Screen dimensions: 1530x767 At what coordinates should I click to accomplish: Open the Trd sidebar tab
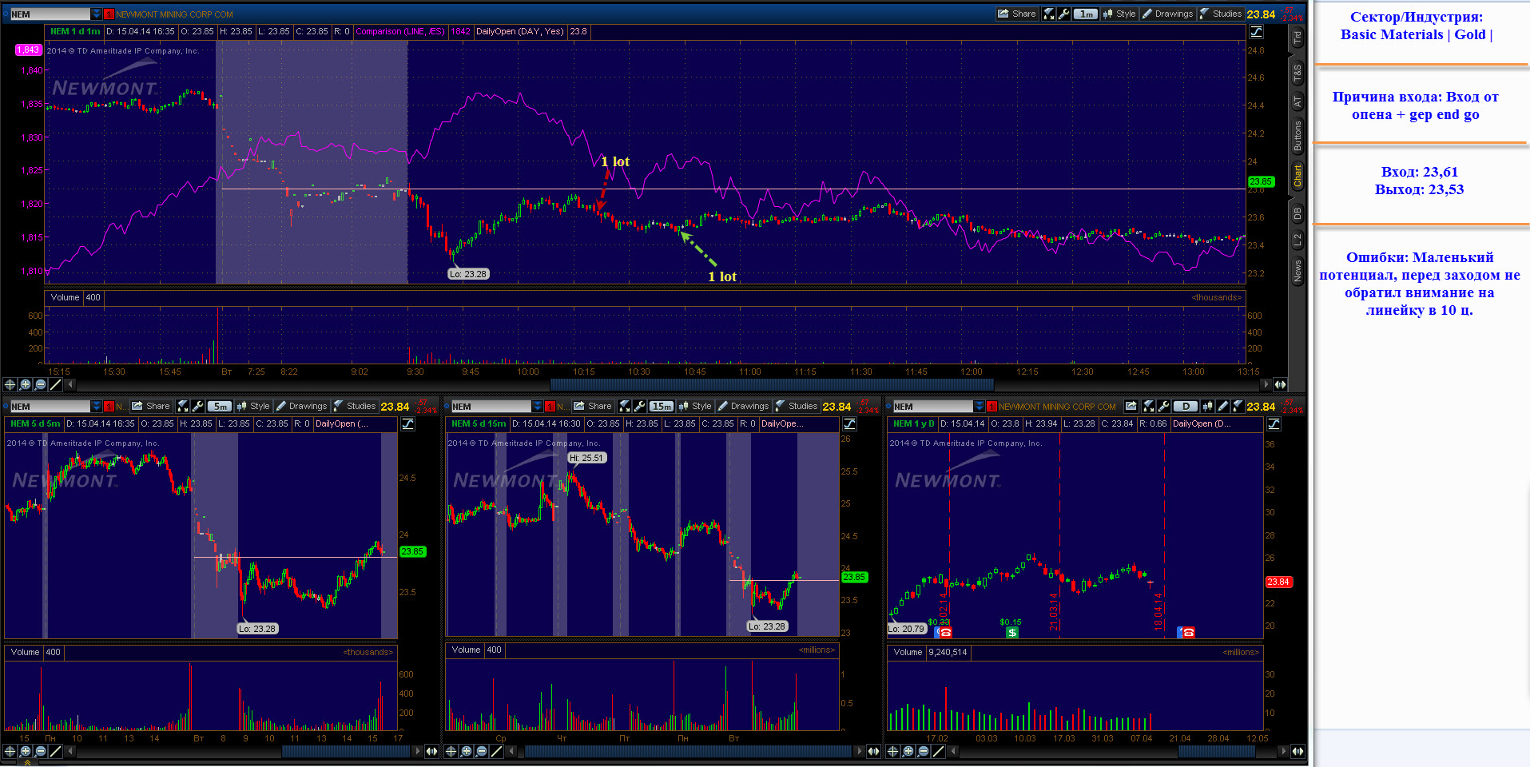tap(1298, 37)
